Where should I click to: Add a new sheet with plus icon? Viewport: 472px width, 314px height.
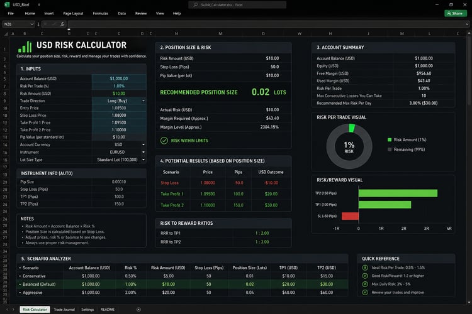(138, 309)
